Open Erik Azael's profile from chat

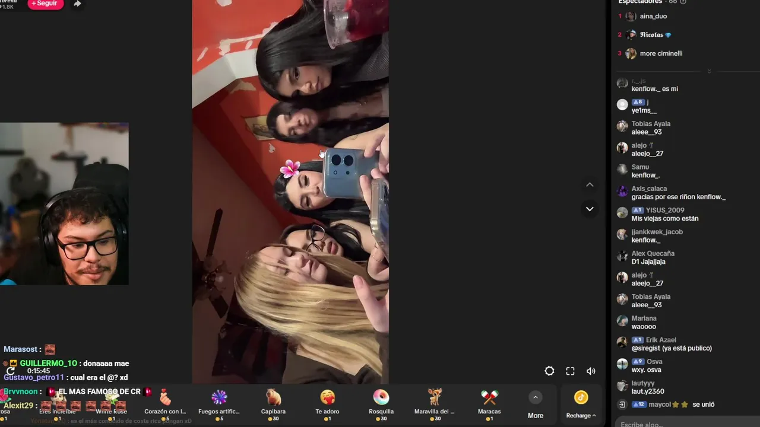click(x=661, y=340)
